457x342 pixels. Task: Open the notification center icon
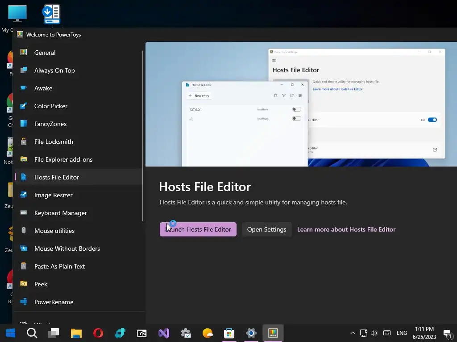click(x=447, y=334)
